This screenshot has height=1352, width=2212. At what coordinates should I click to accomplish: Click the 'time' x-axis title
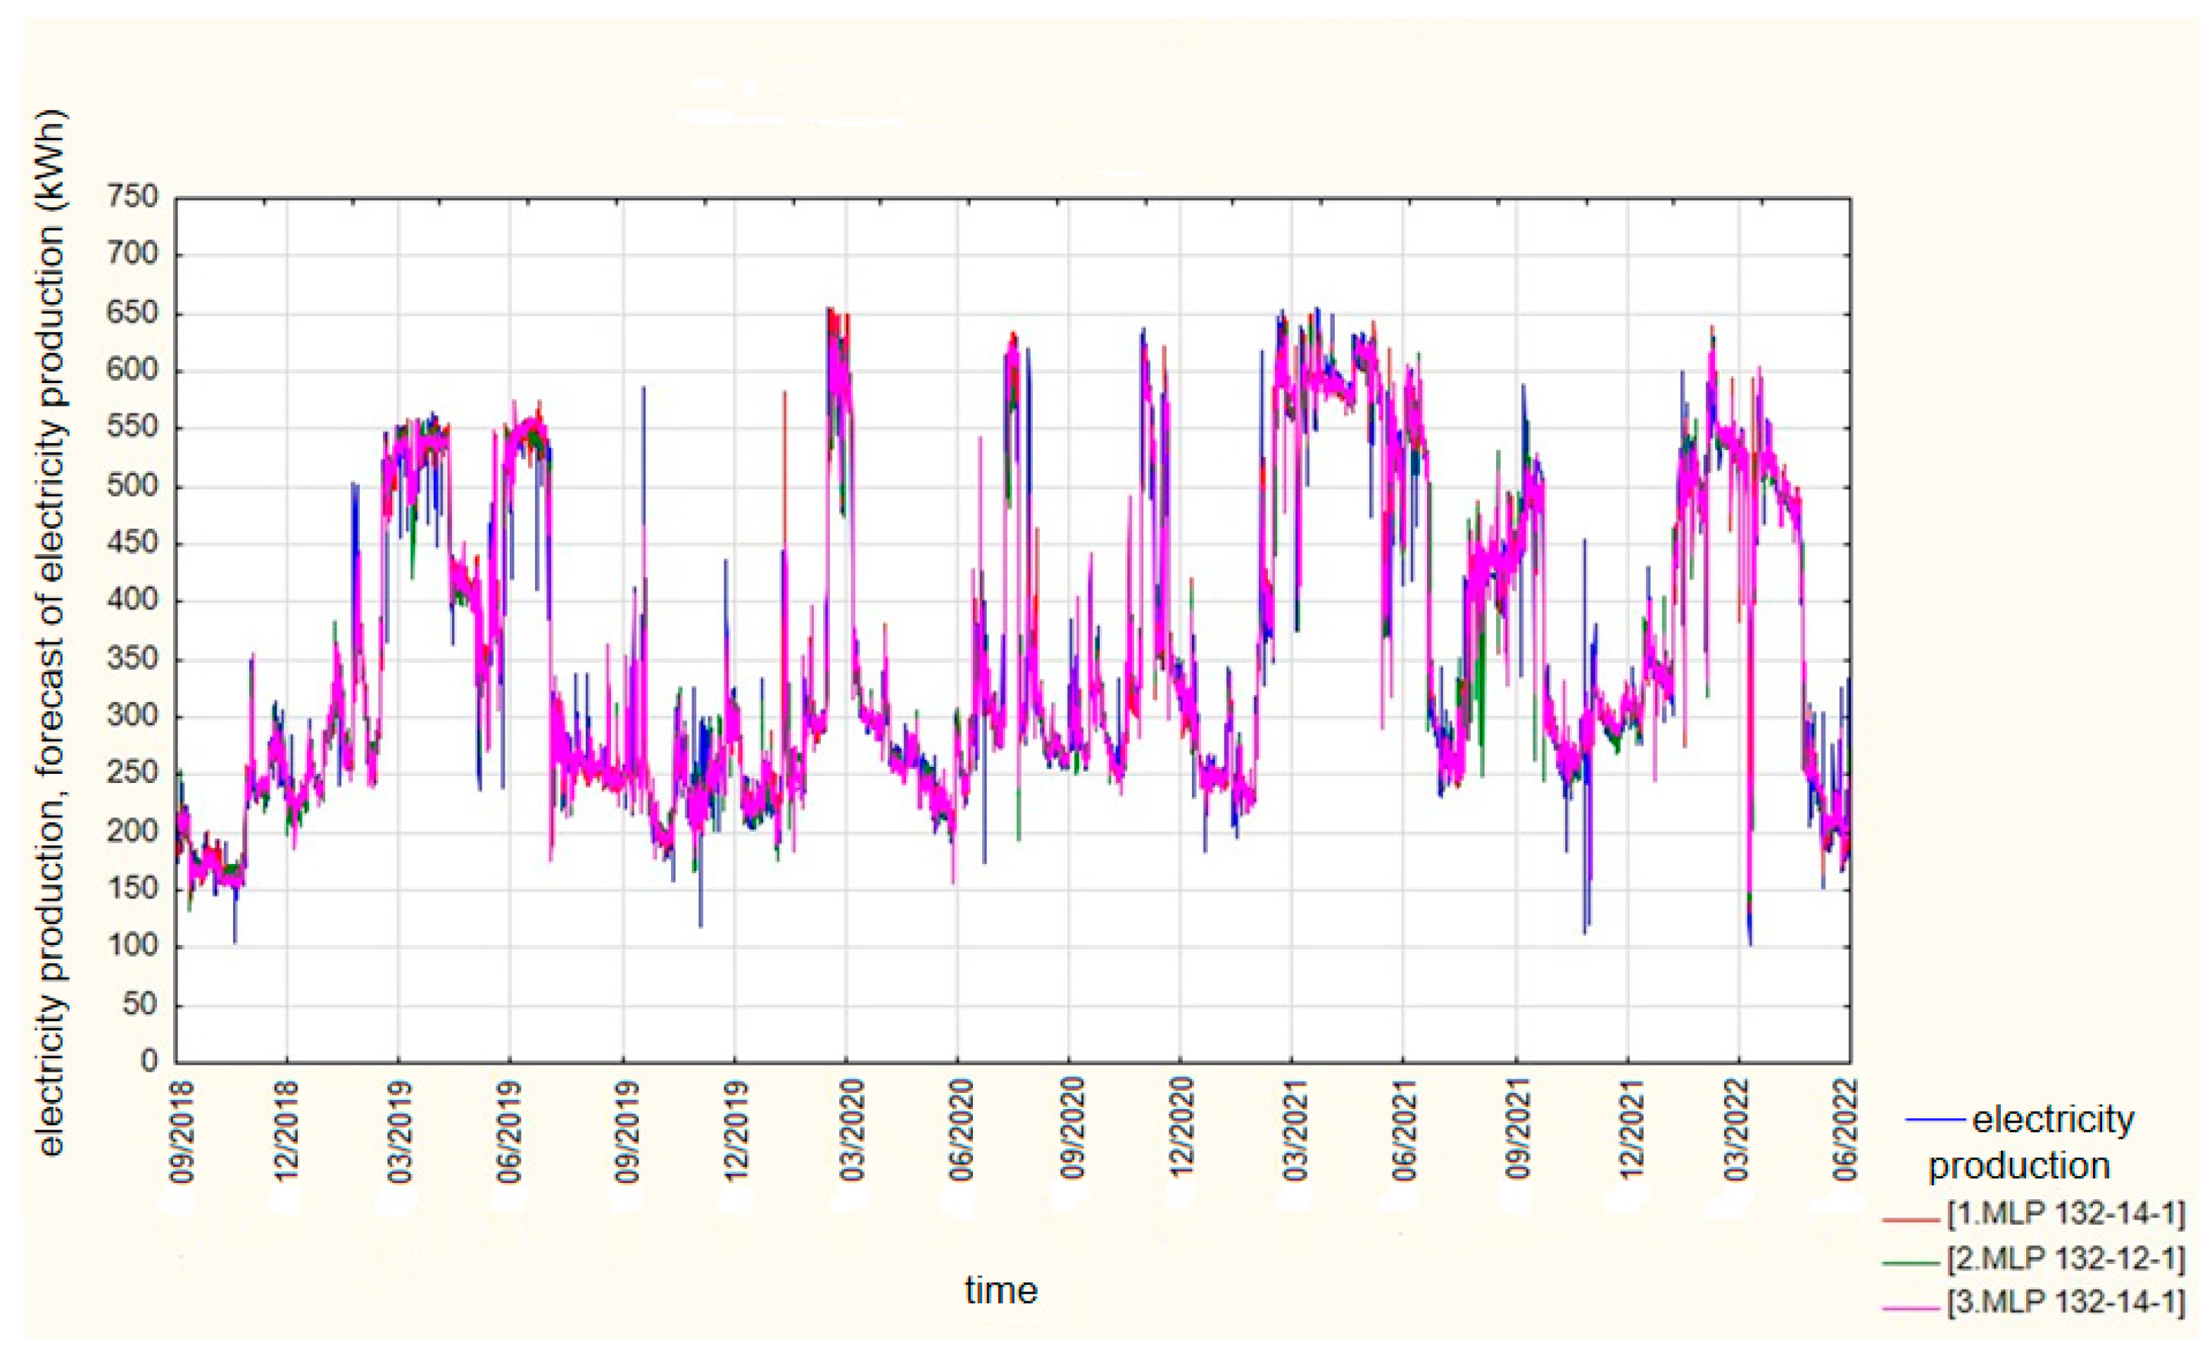pos(1001,1291)
